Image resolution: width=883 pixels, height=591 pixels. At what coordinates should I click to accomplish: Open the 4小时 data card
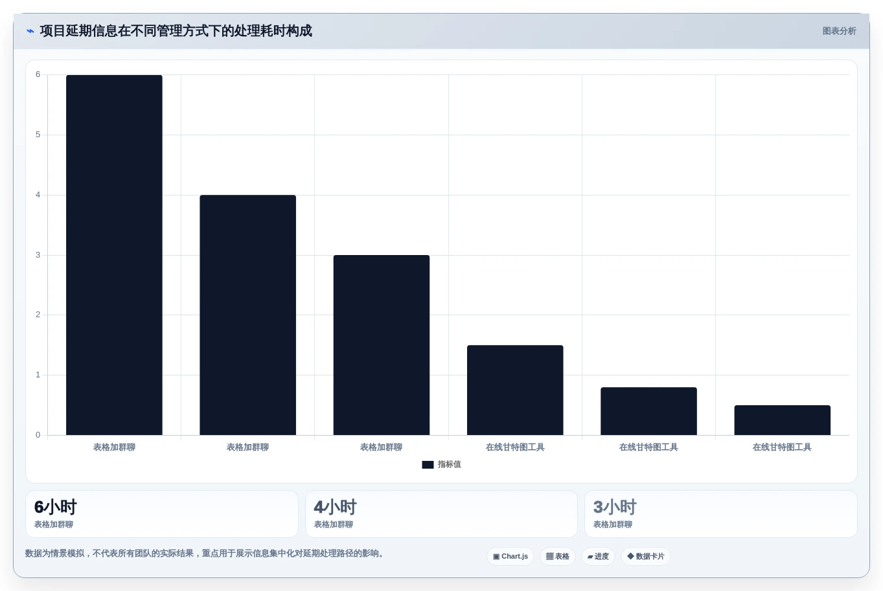coord(441,514)
